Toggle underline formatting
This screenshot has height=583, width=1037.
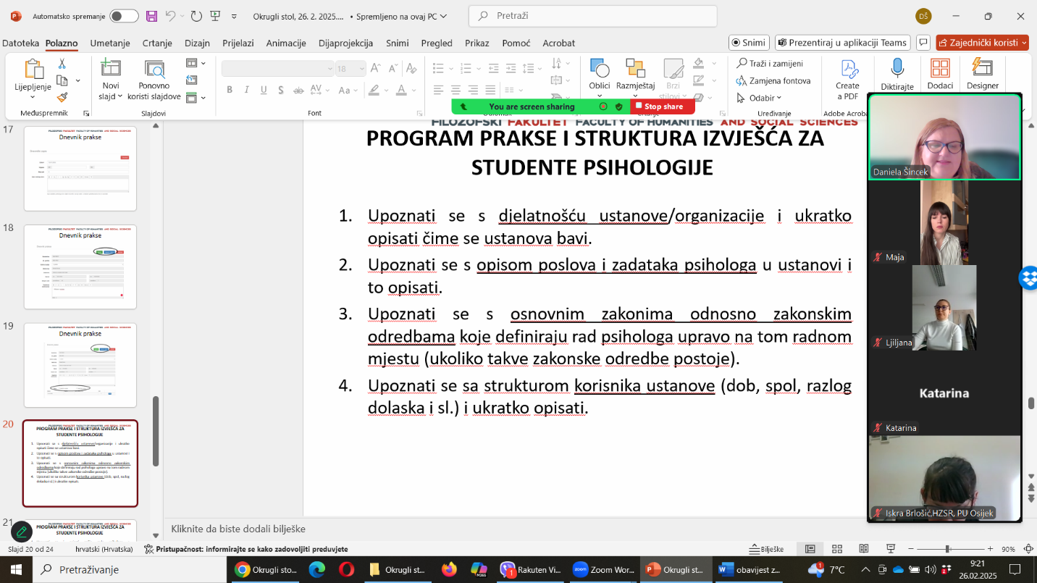(264, 91)
